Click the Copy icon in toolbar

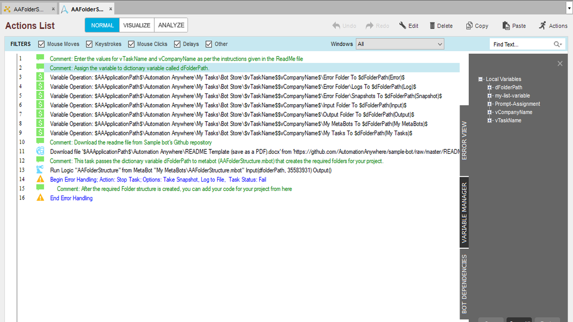coord(469,25)
